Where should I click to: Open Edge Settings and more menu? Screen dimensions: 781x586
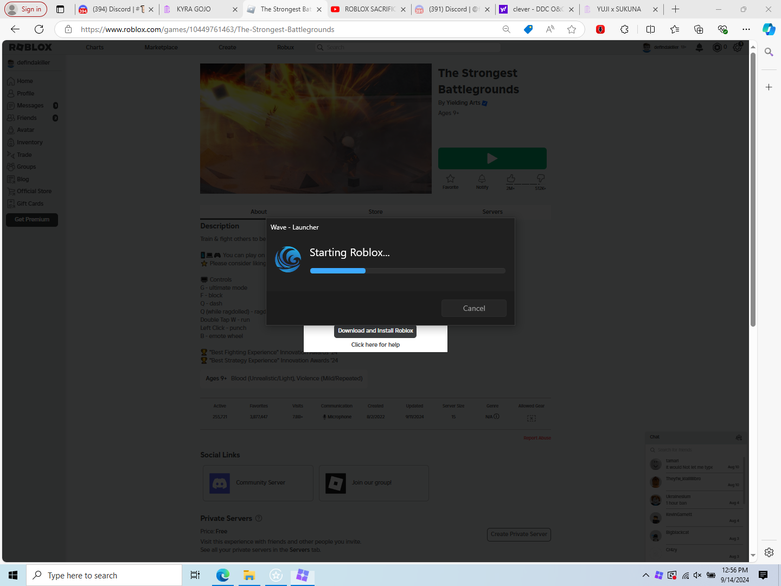click(746, 29)
